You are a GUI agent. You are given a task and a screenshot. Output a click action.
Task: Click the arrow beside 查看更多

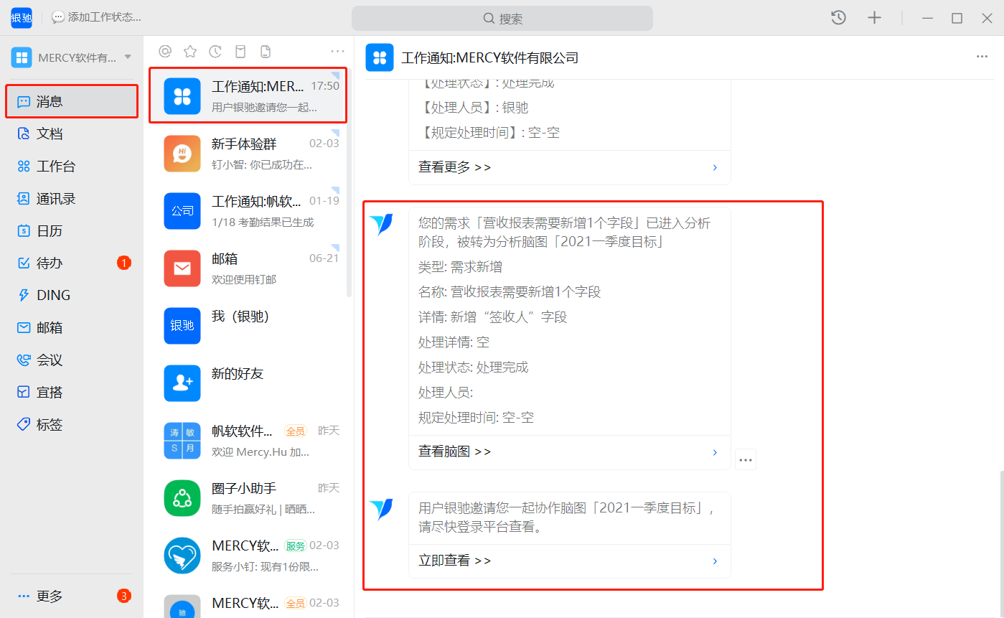pyautogui.click(x=715, y=167)
